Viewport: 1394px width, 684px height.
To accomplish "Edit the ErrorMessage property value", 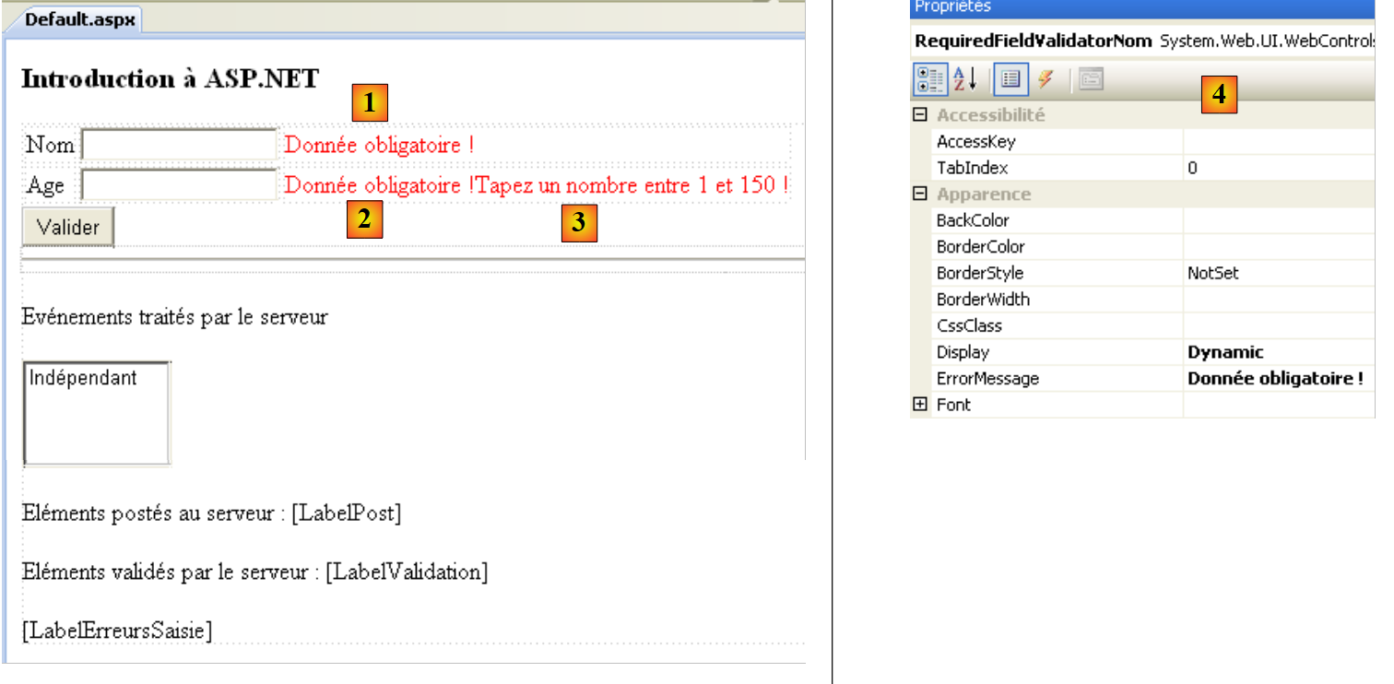I will point(1278,379).
